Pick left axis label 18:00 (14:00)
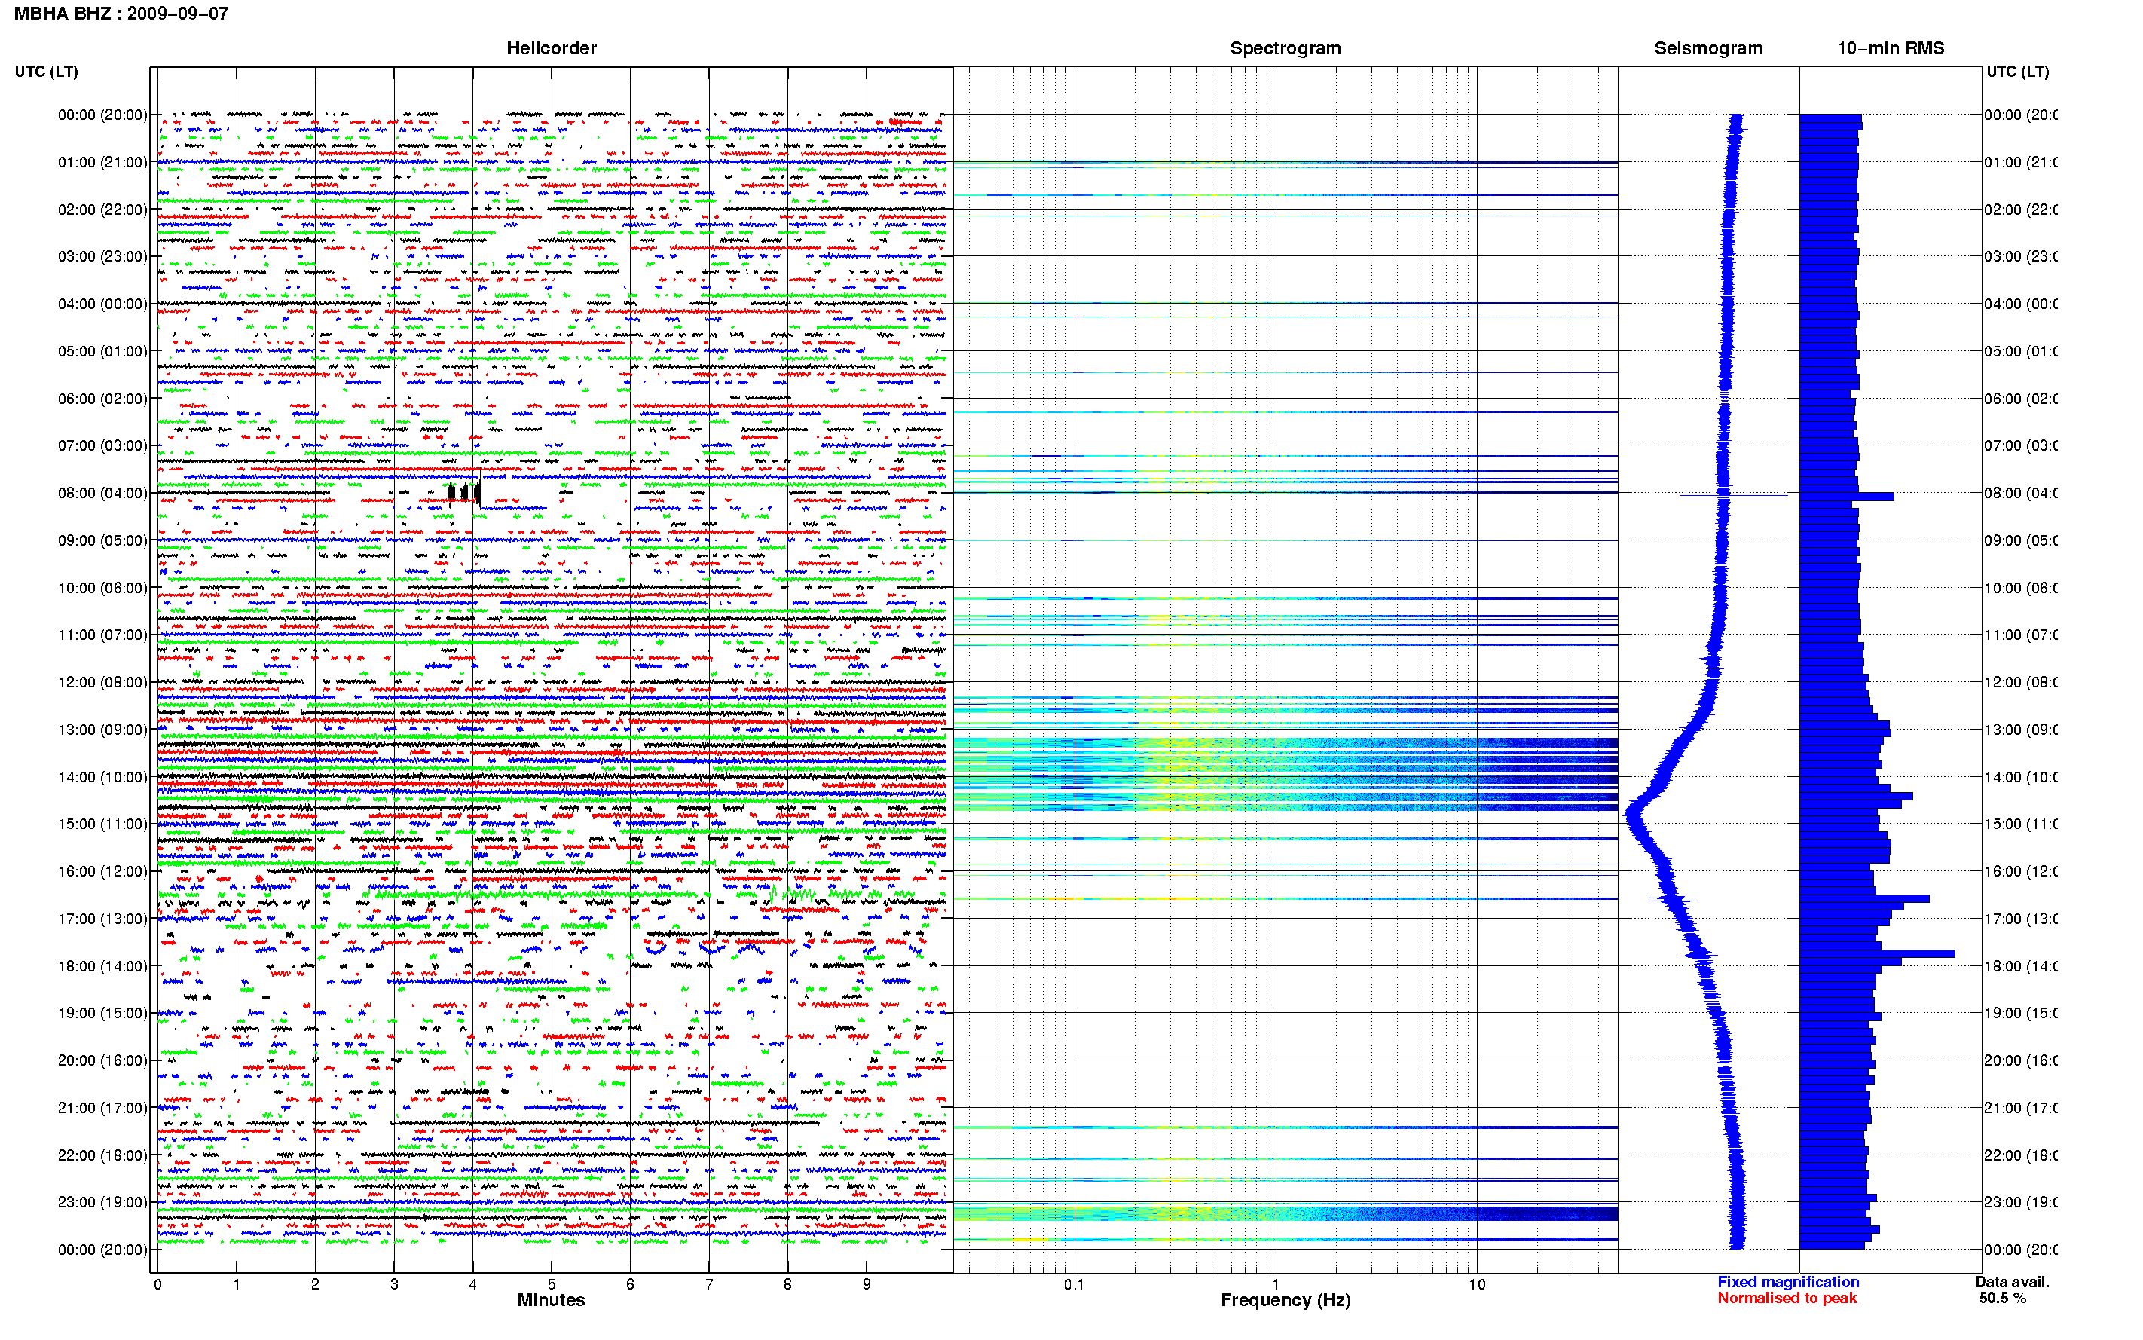 102,966
